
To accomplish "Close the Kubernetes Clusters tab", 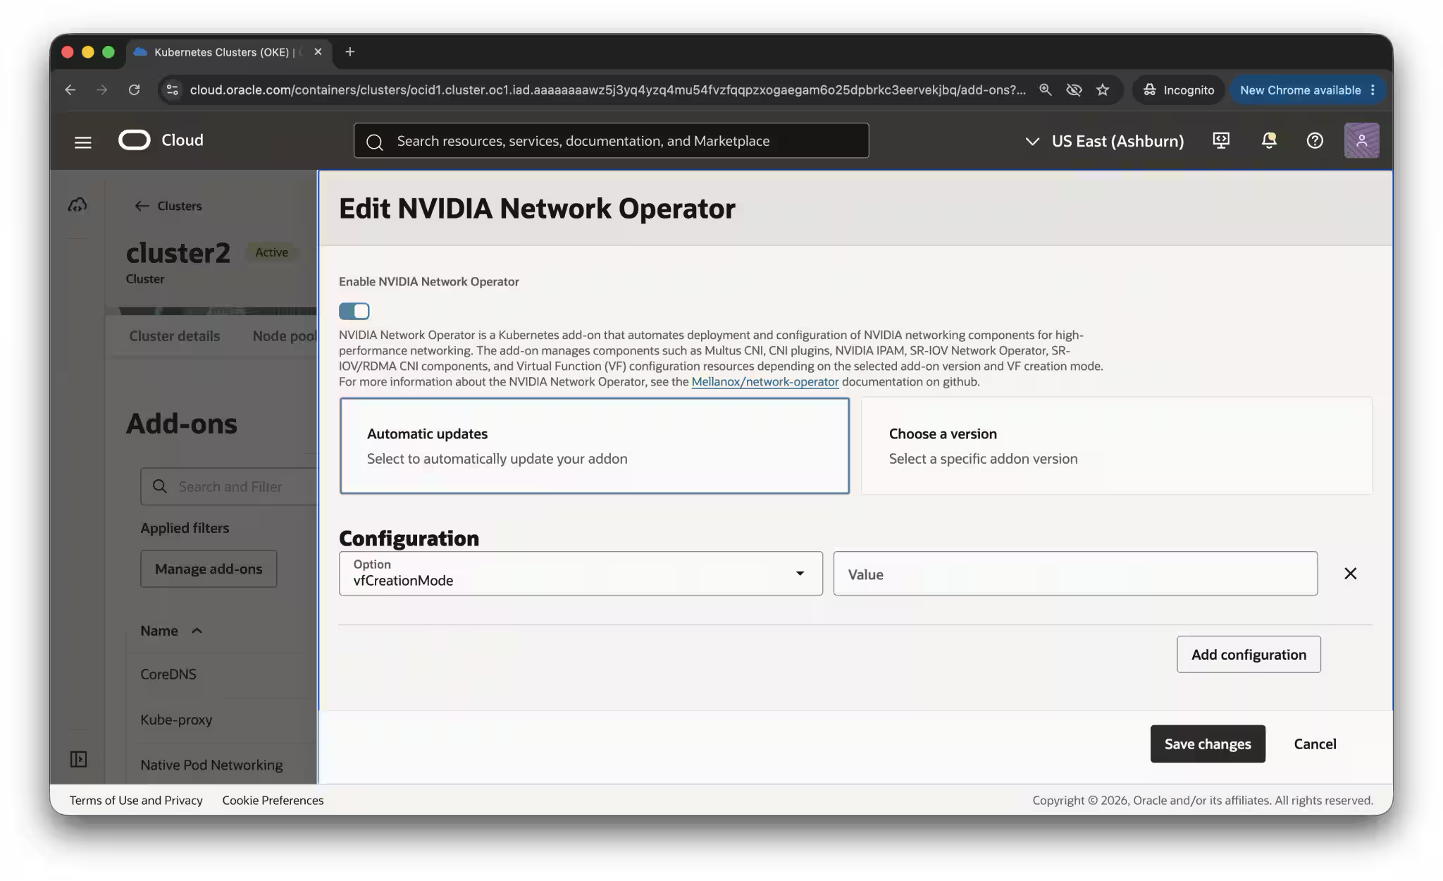I will [318, 51].
